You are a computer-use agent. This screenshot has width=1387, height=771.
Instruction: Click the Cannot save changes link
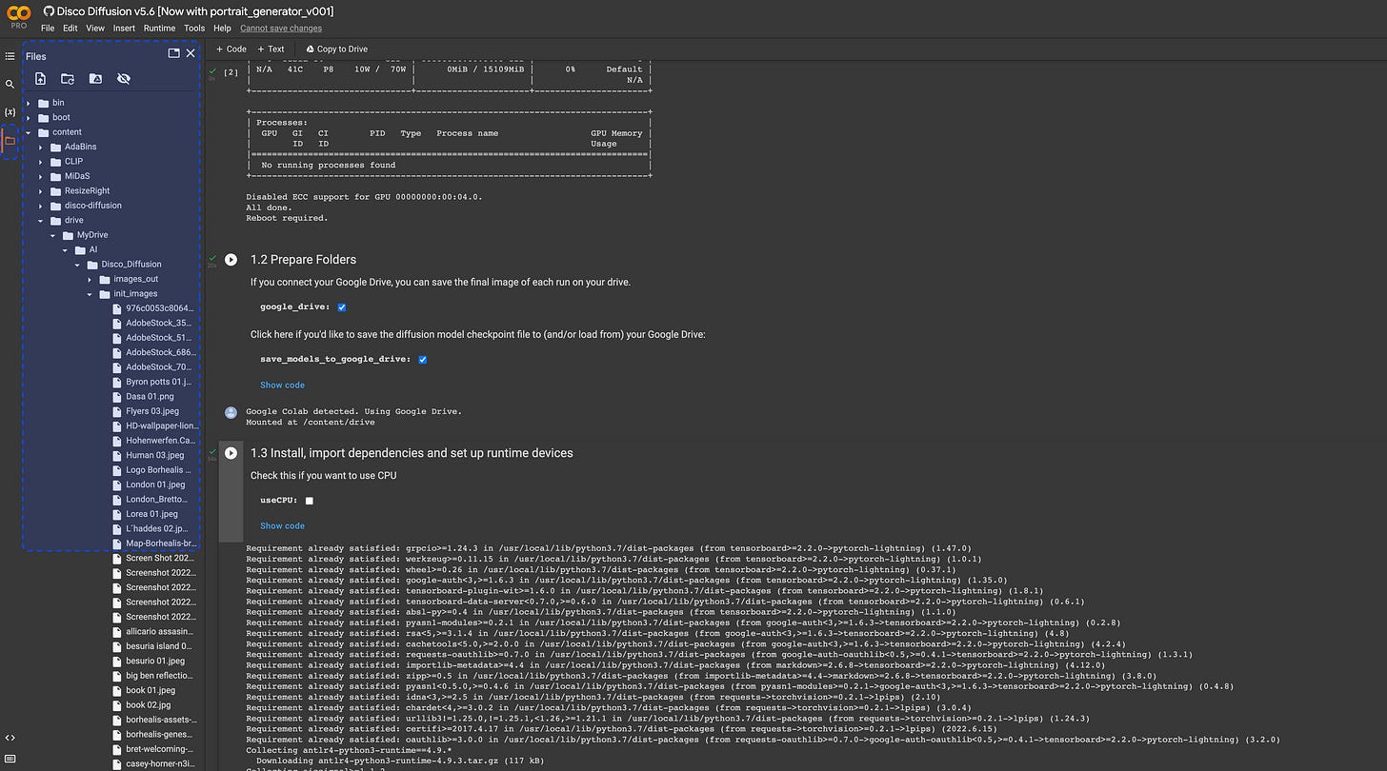click(x=281, y=29)
